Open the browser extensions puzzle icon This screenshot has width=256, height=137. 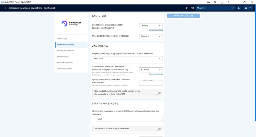coord(222,2)
